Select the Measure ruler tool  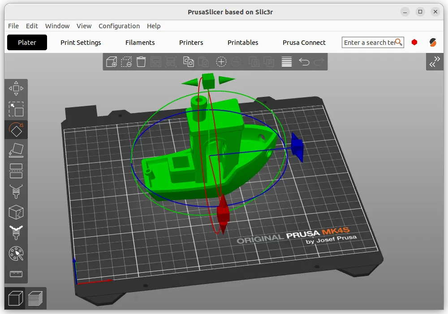pos(16,274)
